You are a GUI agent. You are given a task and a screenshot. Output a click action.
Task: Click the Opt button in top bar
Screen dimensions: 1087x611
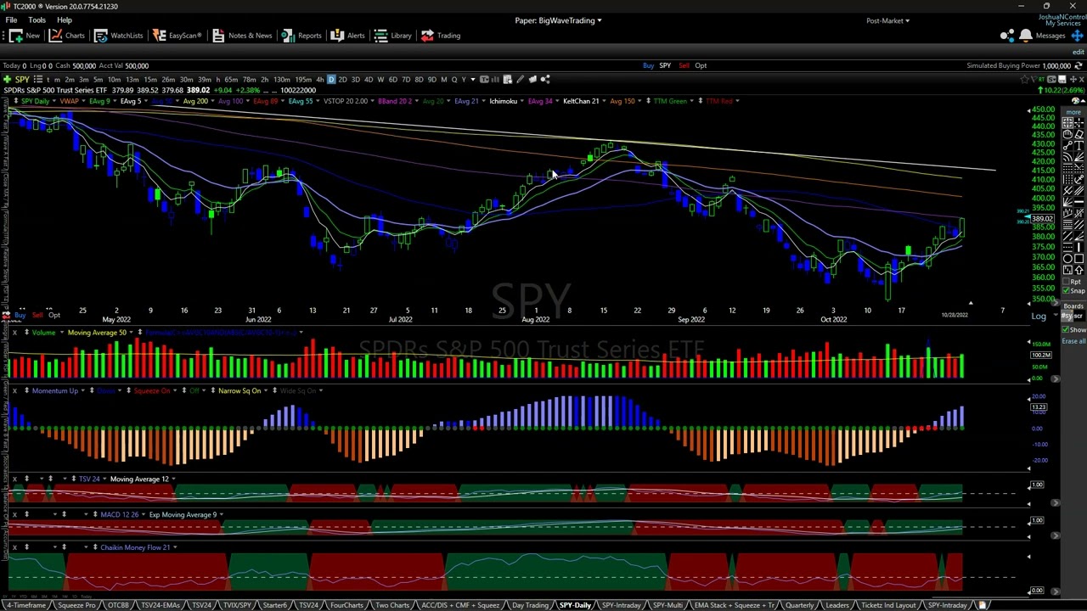pyautogui.click(x=701, y=65)
